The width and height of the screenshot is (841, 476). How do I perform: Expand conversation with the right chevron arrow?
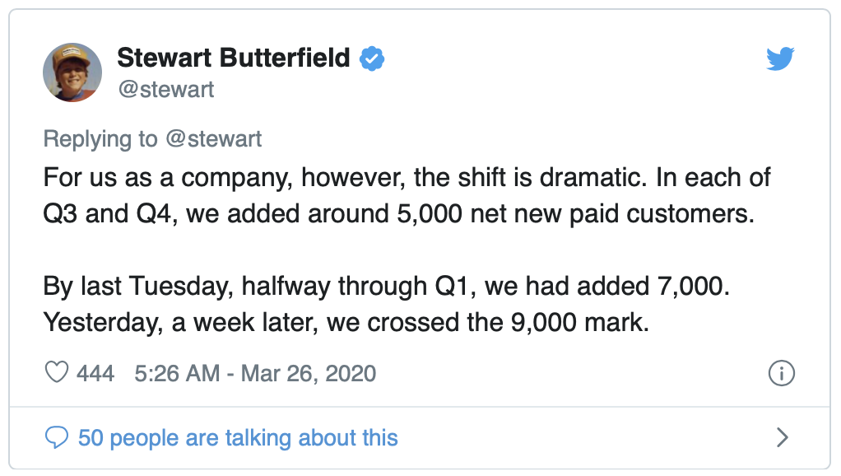(x=782, y=437)
